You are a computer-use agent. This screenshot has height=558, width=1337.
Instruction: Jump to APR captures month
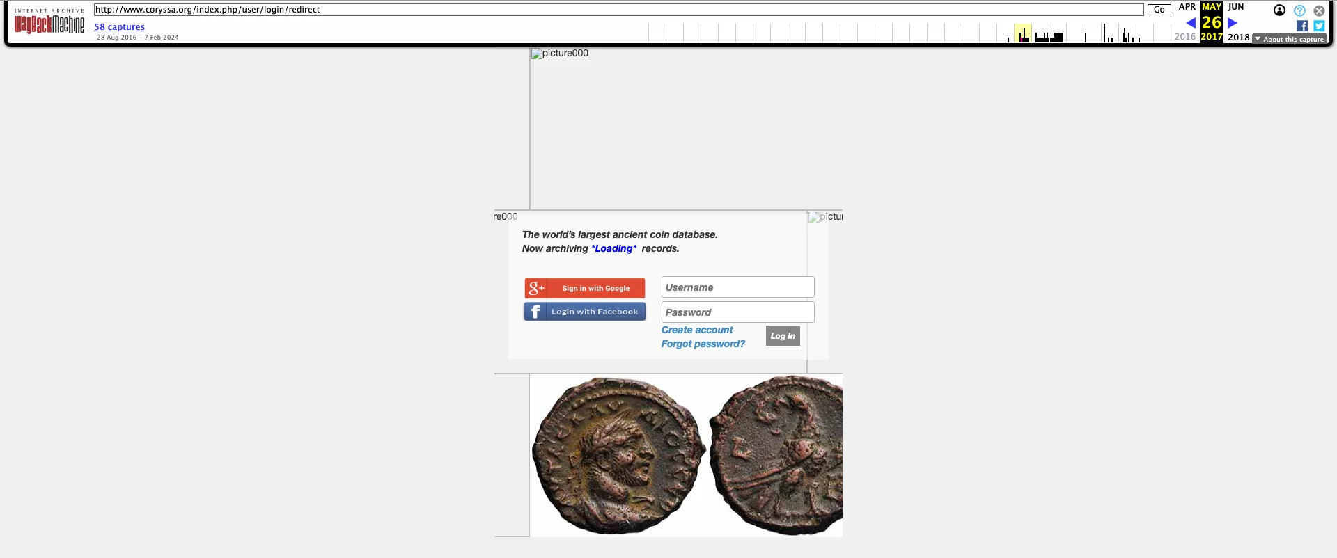point(1187,7)
